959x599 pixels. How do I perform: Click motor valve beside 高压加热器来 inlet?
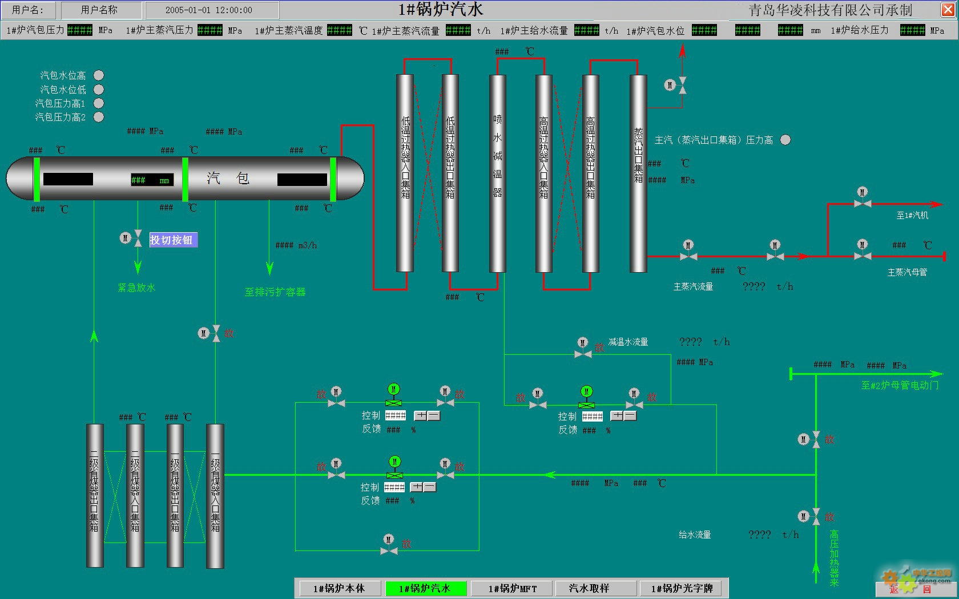(x=810, y=516)
